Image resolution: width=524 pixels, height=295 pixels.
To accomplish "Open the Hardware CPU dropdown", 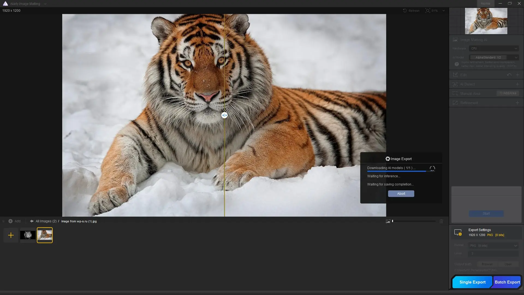I will (x=493, y=48).
